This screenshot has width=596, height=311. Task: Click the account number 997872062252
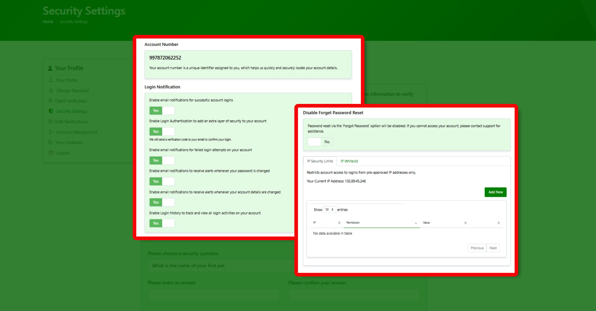coord(165,58)
